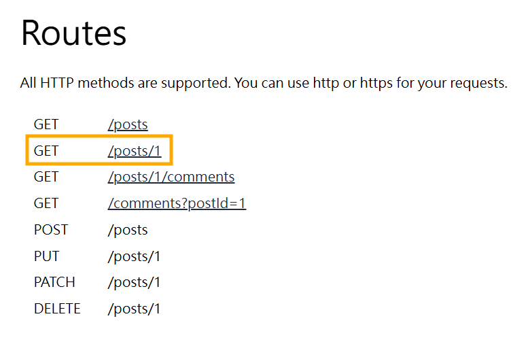The width and height of the screenshot is (528, 342).
Task: Visit the /comments?postId=1 link
Action: [x=177, y=203]
